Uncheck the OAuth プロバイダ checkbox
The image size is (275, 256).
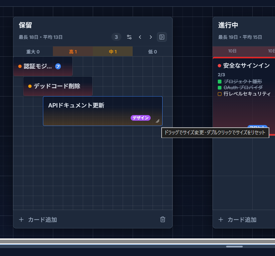coord(219,88)
